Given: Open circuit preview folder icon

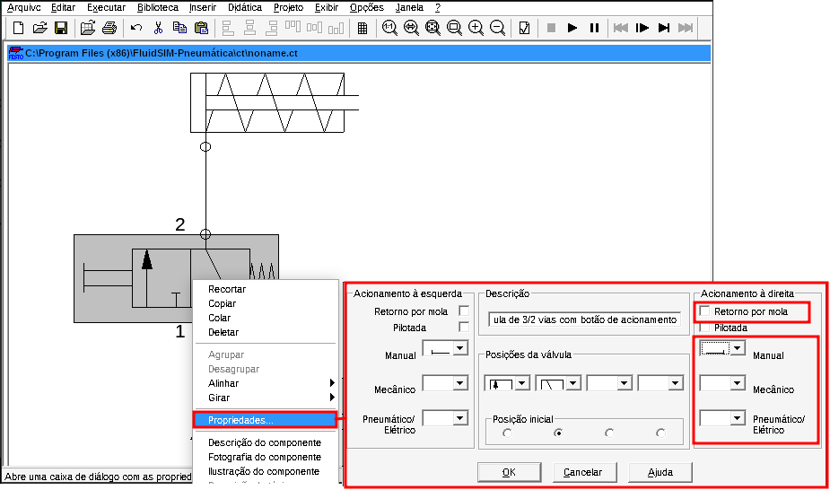Looking at the screenshot, I should pyautogui.click(x=88, y=28).
